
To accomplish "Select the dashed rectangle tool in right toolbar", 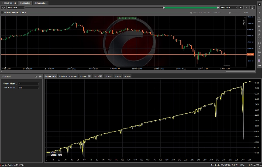I will click(259, 39).
